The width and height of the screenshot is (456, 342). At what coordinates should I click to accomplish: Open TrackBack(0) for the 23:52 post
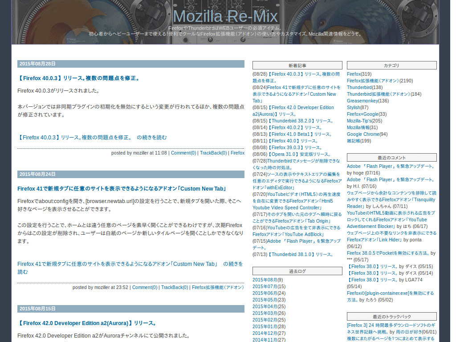(175, 287)
